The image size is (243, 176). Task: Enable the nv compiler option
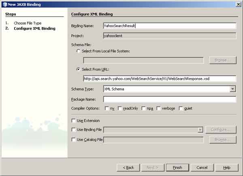107,108
